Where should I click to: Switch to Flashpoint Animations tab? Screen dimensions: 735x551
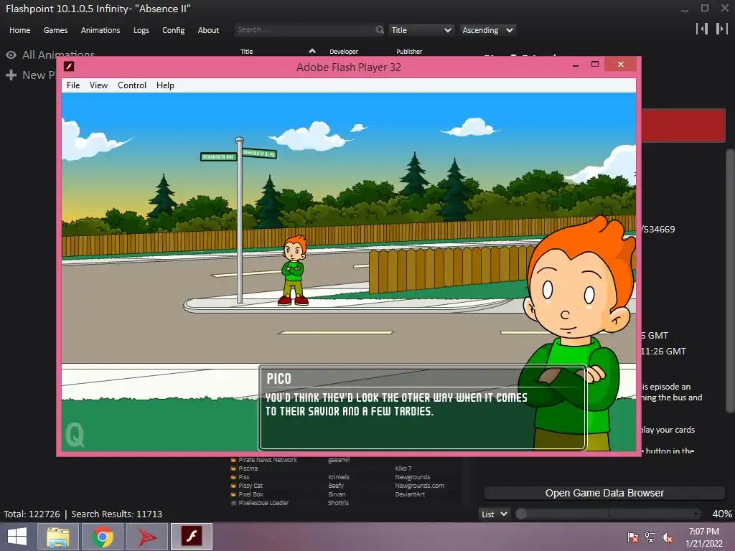[x=100, y=30]
